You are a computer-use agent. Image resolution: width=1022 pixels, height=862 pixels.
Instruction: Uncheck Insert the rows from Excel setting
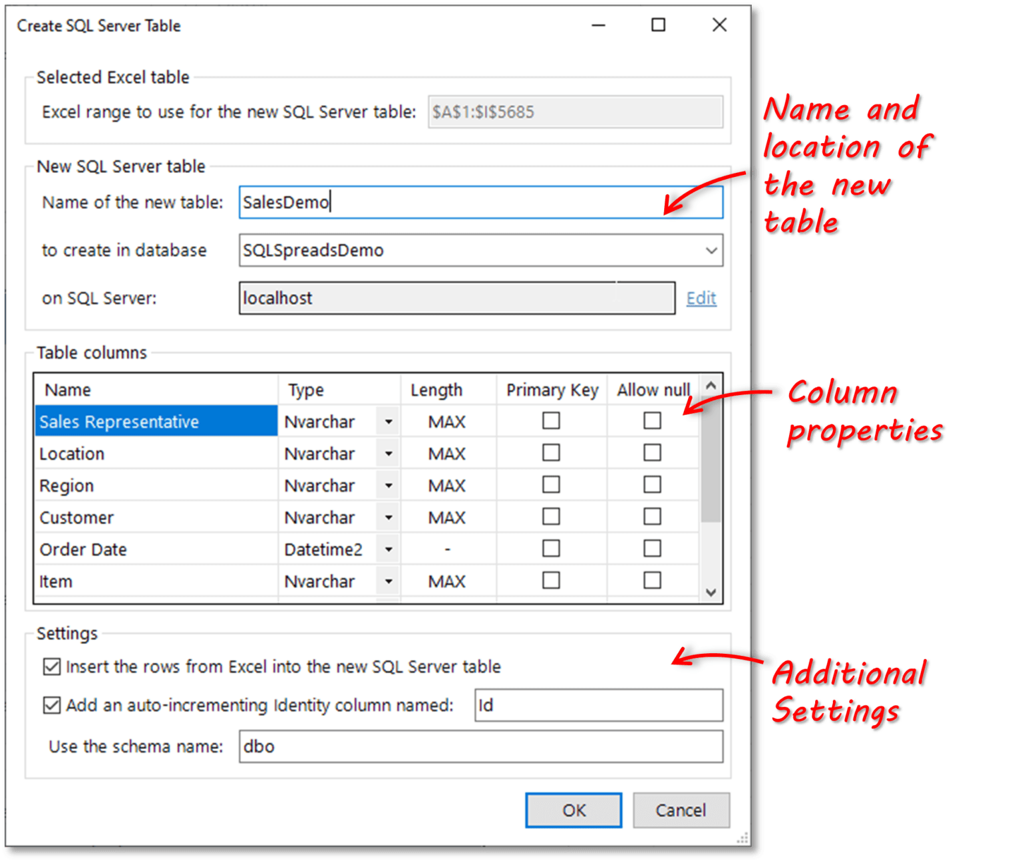coord(52,666)
